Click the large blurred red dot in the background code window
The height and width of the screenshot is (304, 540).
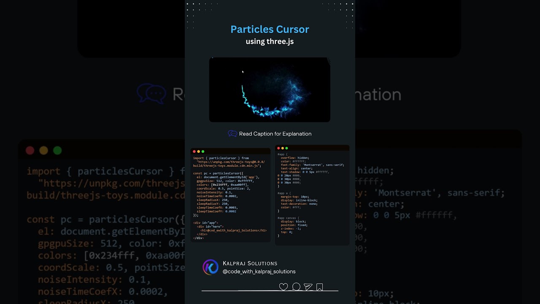[x=30, y=150]
